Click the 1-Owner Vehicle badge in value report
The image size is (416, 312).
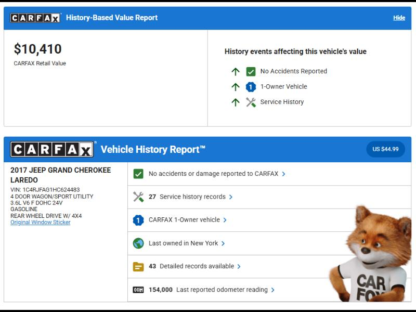(251, 87)
